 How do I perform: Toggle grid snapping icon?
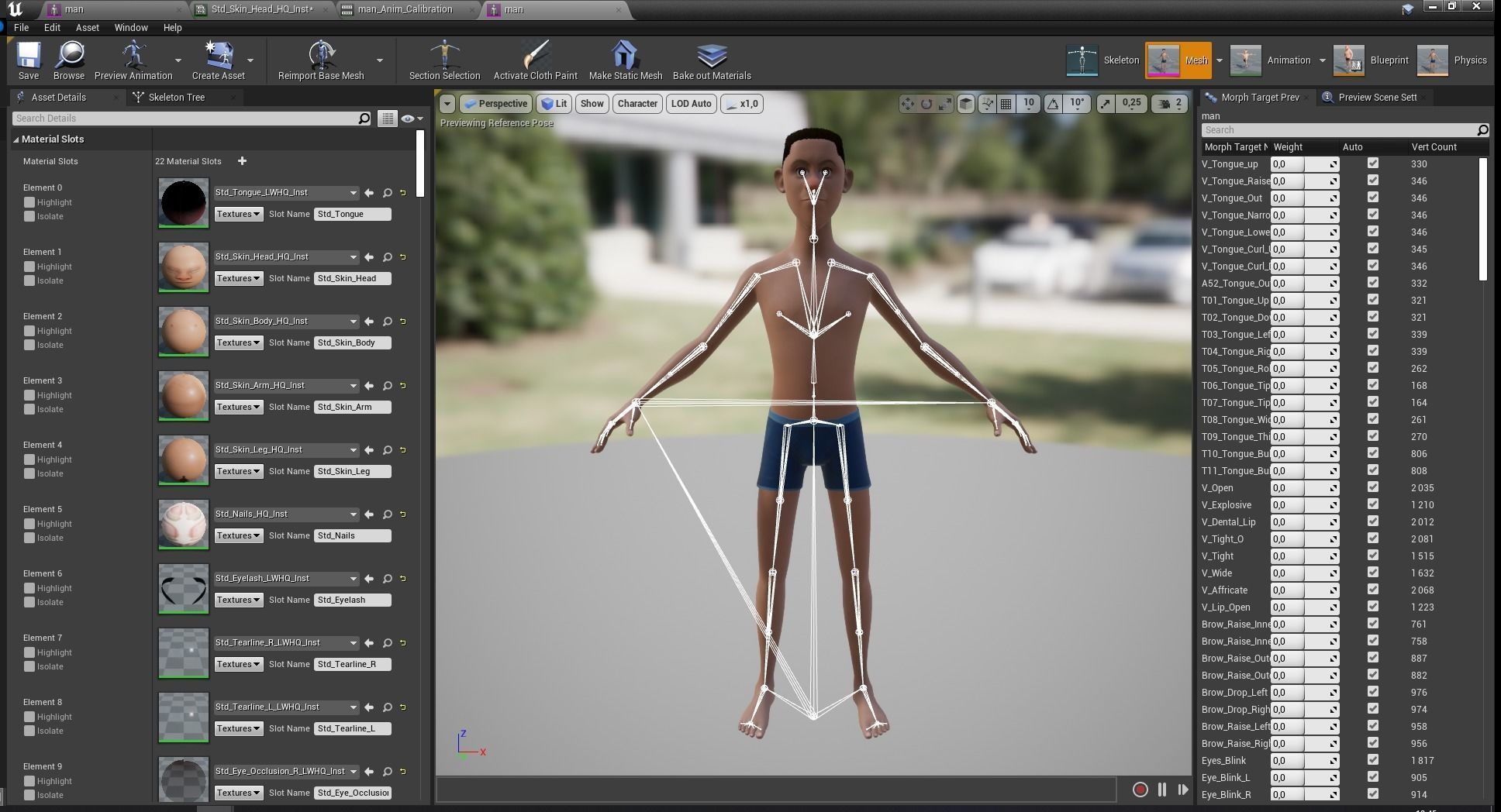pos(1006,104)
